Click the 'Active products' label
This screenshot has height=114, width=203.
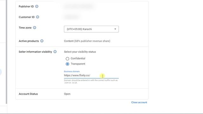(29, 41)
